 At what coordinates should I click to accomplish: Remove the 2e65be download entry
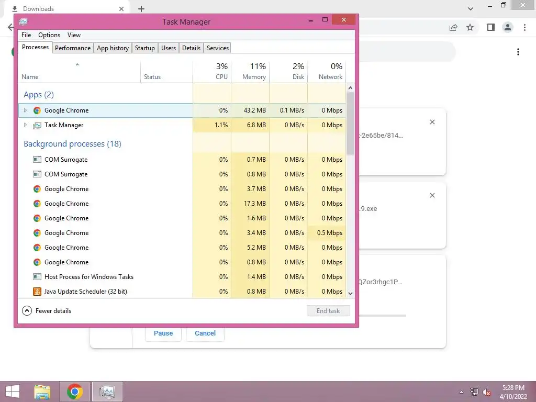(432, 122)
